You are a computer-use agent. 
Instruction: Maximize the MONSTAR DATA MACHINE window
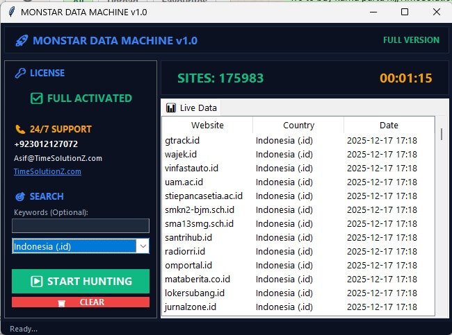[405, 12]
